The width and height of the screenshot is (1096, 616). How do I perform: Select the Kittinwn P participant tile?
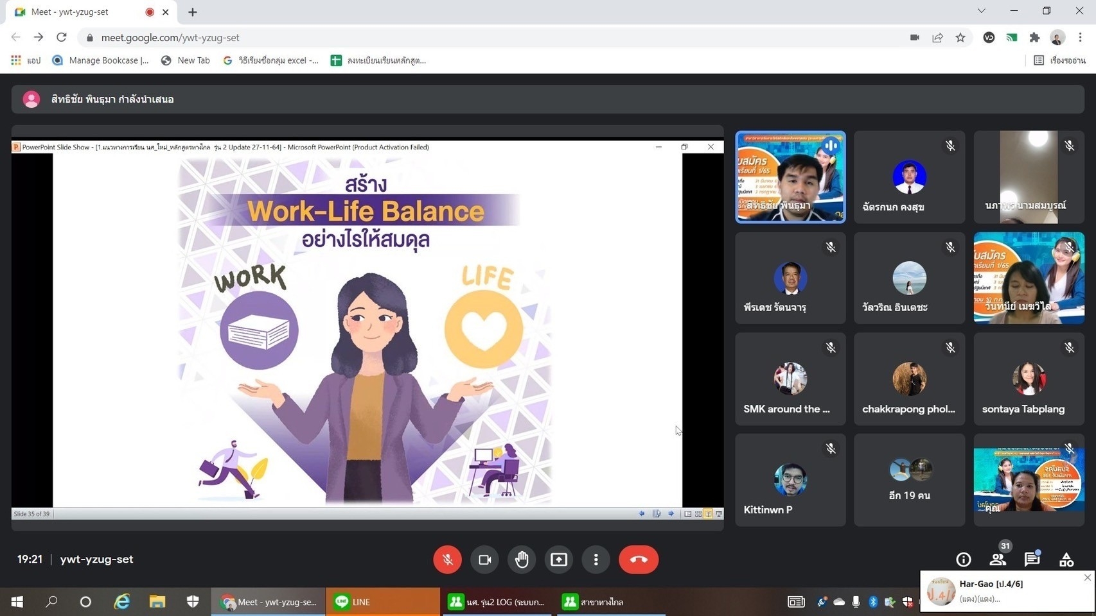pos(790,480)
